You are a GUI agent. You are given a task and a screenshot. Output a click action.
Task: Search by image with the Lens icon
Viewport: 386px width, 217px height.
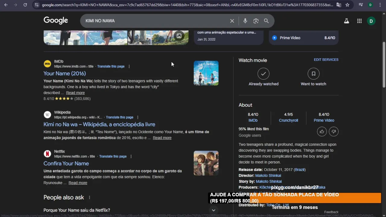[x=256, y=21]
